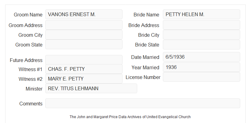Click the License Number input box
Viewport: 246px width, 123px height.
[x=201, y=77]
